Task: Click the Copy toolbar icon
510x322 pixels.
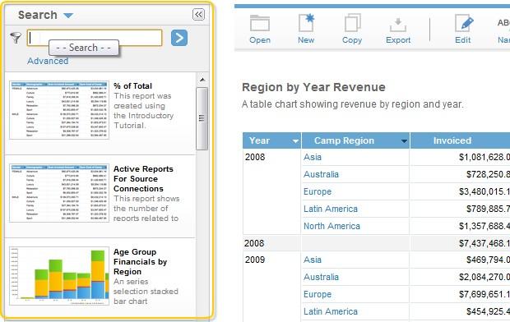Action: click(352, 23)
